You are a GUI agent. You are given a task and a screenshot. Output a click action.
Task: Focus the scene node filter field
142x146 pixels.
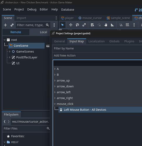point(33,25)
